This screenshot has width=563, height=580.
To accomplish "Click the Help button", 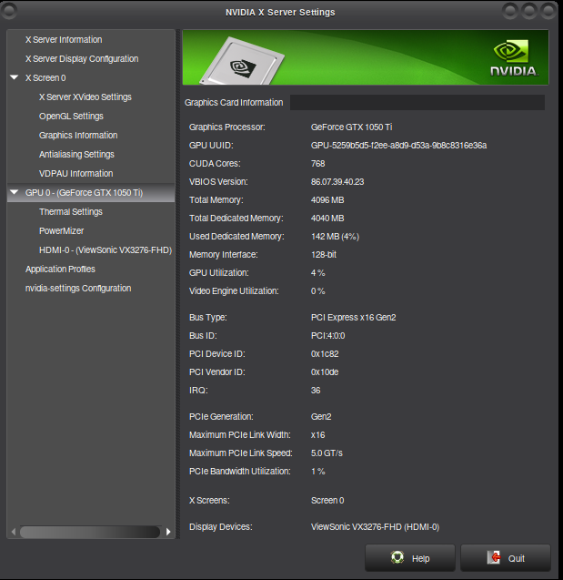I will (410, 558).
